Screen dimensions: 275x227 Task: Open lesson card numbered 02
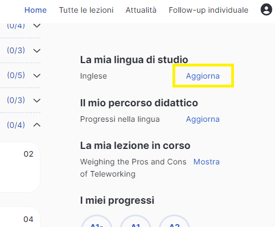pyautogui.click(x=20, y=167)
